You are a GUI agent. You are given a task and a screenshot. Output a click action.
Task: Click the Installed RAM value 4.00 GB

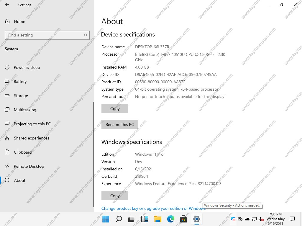(x=142, y=67)
